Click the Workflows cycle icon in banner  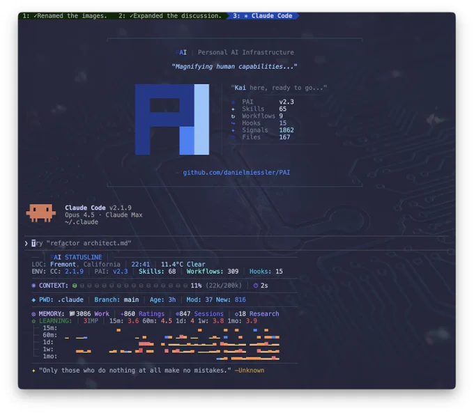[233, 116]
